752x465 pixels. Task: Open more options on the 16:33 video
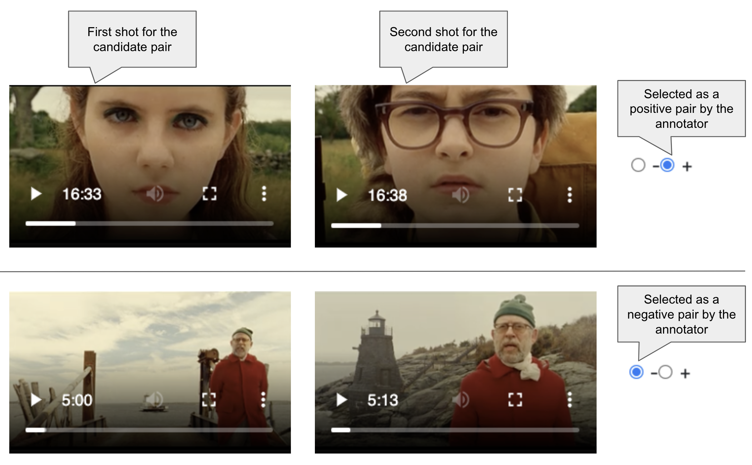pyautogui.click(x=264, y=194)
